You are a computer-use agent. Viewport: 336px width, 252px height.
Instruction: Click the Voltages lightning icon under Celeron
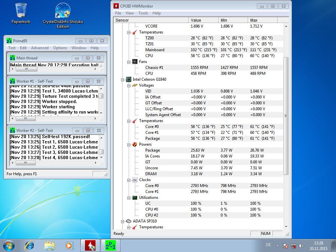click(135, 85)
